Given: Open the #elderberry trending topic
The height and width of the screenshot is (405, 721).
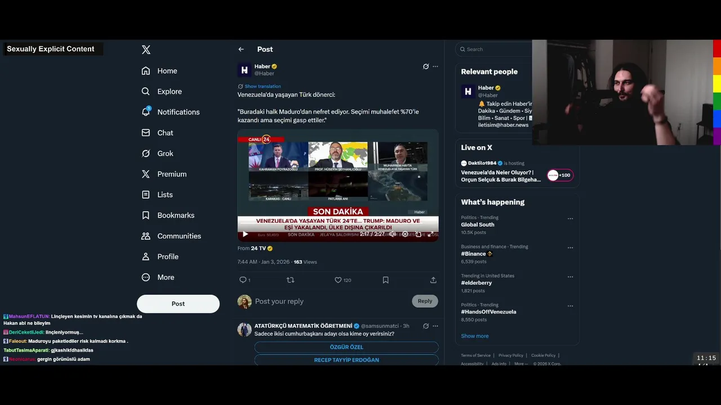Looking at the screenshot, I should [477, 283].
